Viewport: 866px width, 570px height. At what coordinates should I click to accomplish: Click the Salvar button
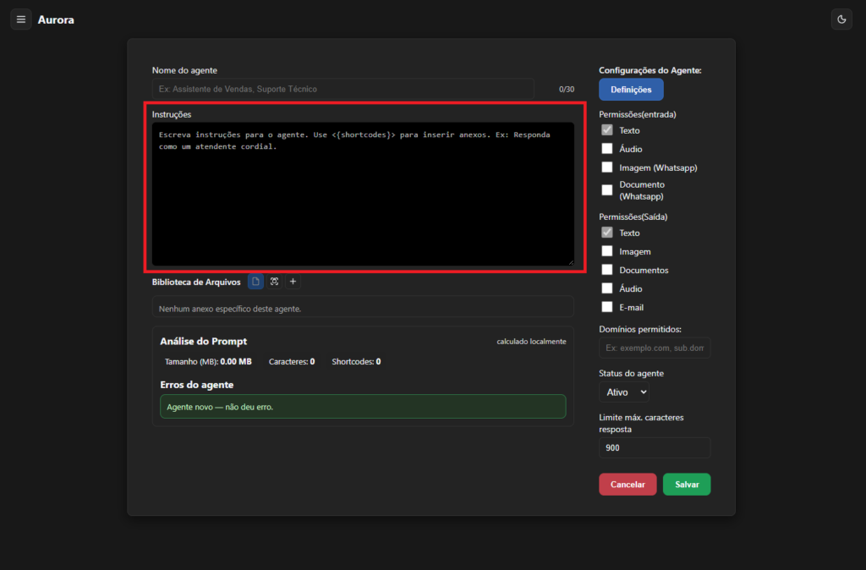[687, 485]
